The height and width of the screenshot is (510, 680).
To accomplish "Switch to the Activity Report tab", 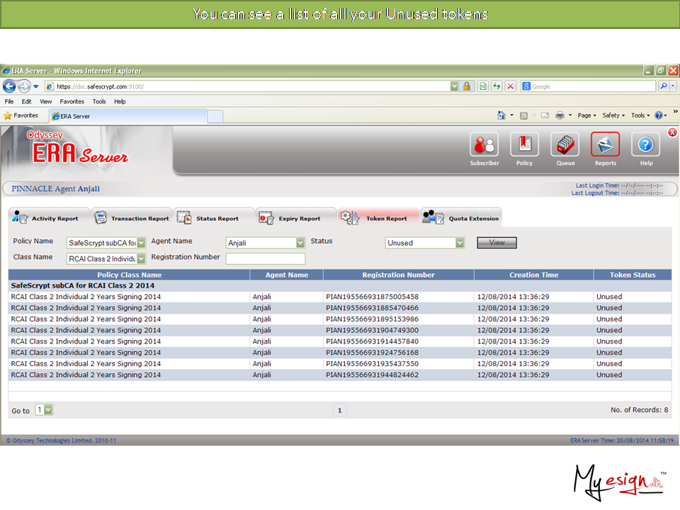I will point(50,218).
